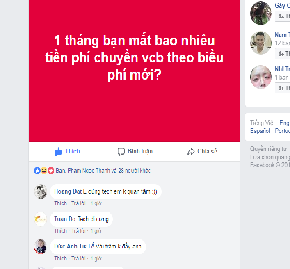Click the Thích thumbs-up icon
Image resolution: width=290 pixels, height=269 pixels.
tap(58, 152)
